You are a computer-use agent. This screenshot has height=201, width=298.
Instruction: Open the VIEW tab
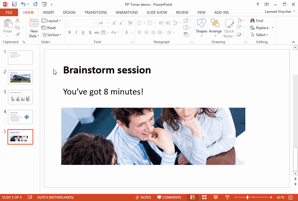click(201, 12)
